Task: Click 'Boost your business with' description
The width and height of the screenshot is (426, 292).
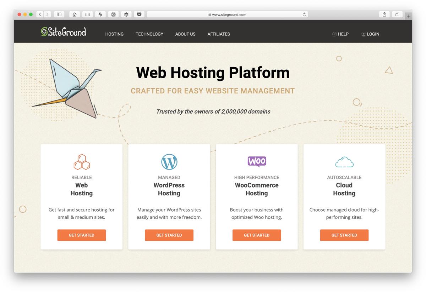Action: pyautogui.click(x=257, y=213)
